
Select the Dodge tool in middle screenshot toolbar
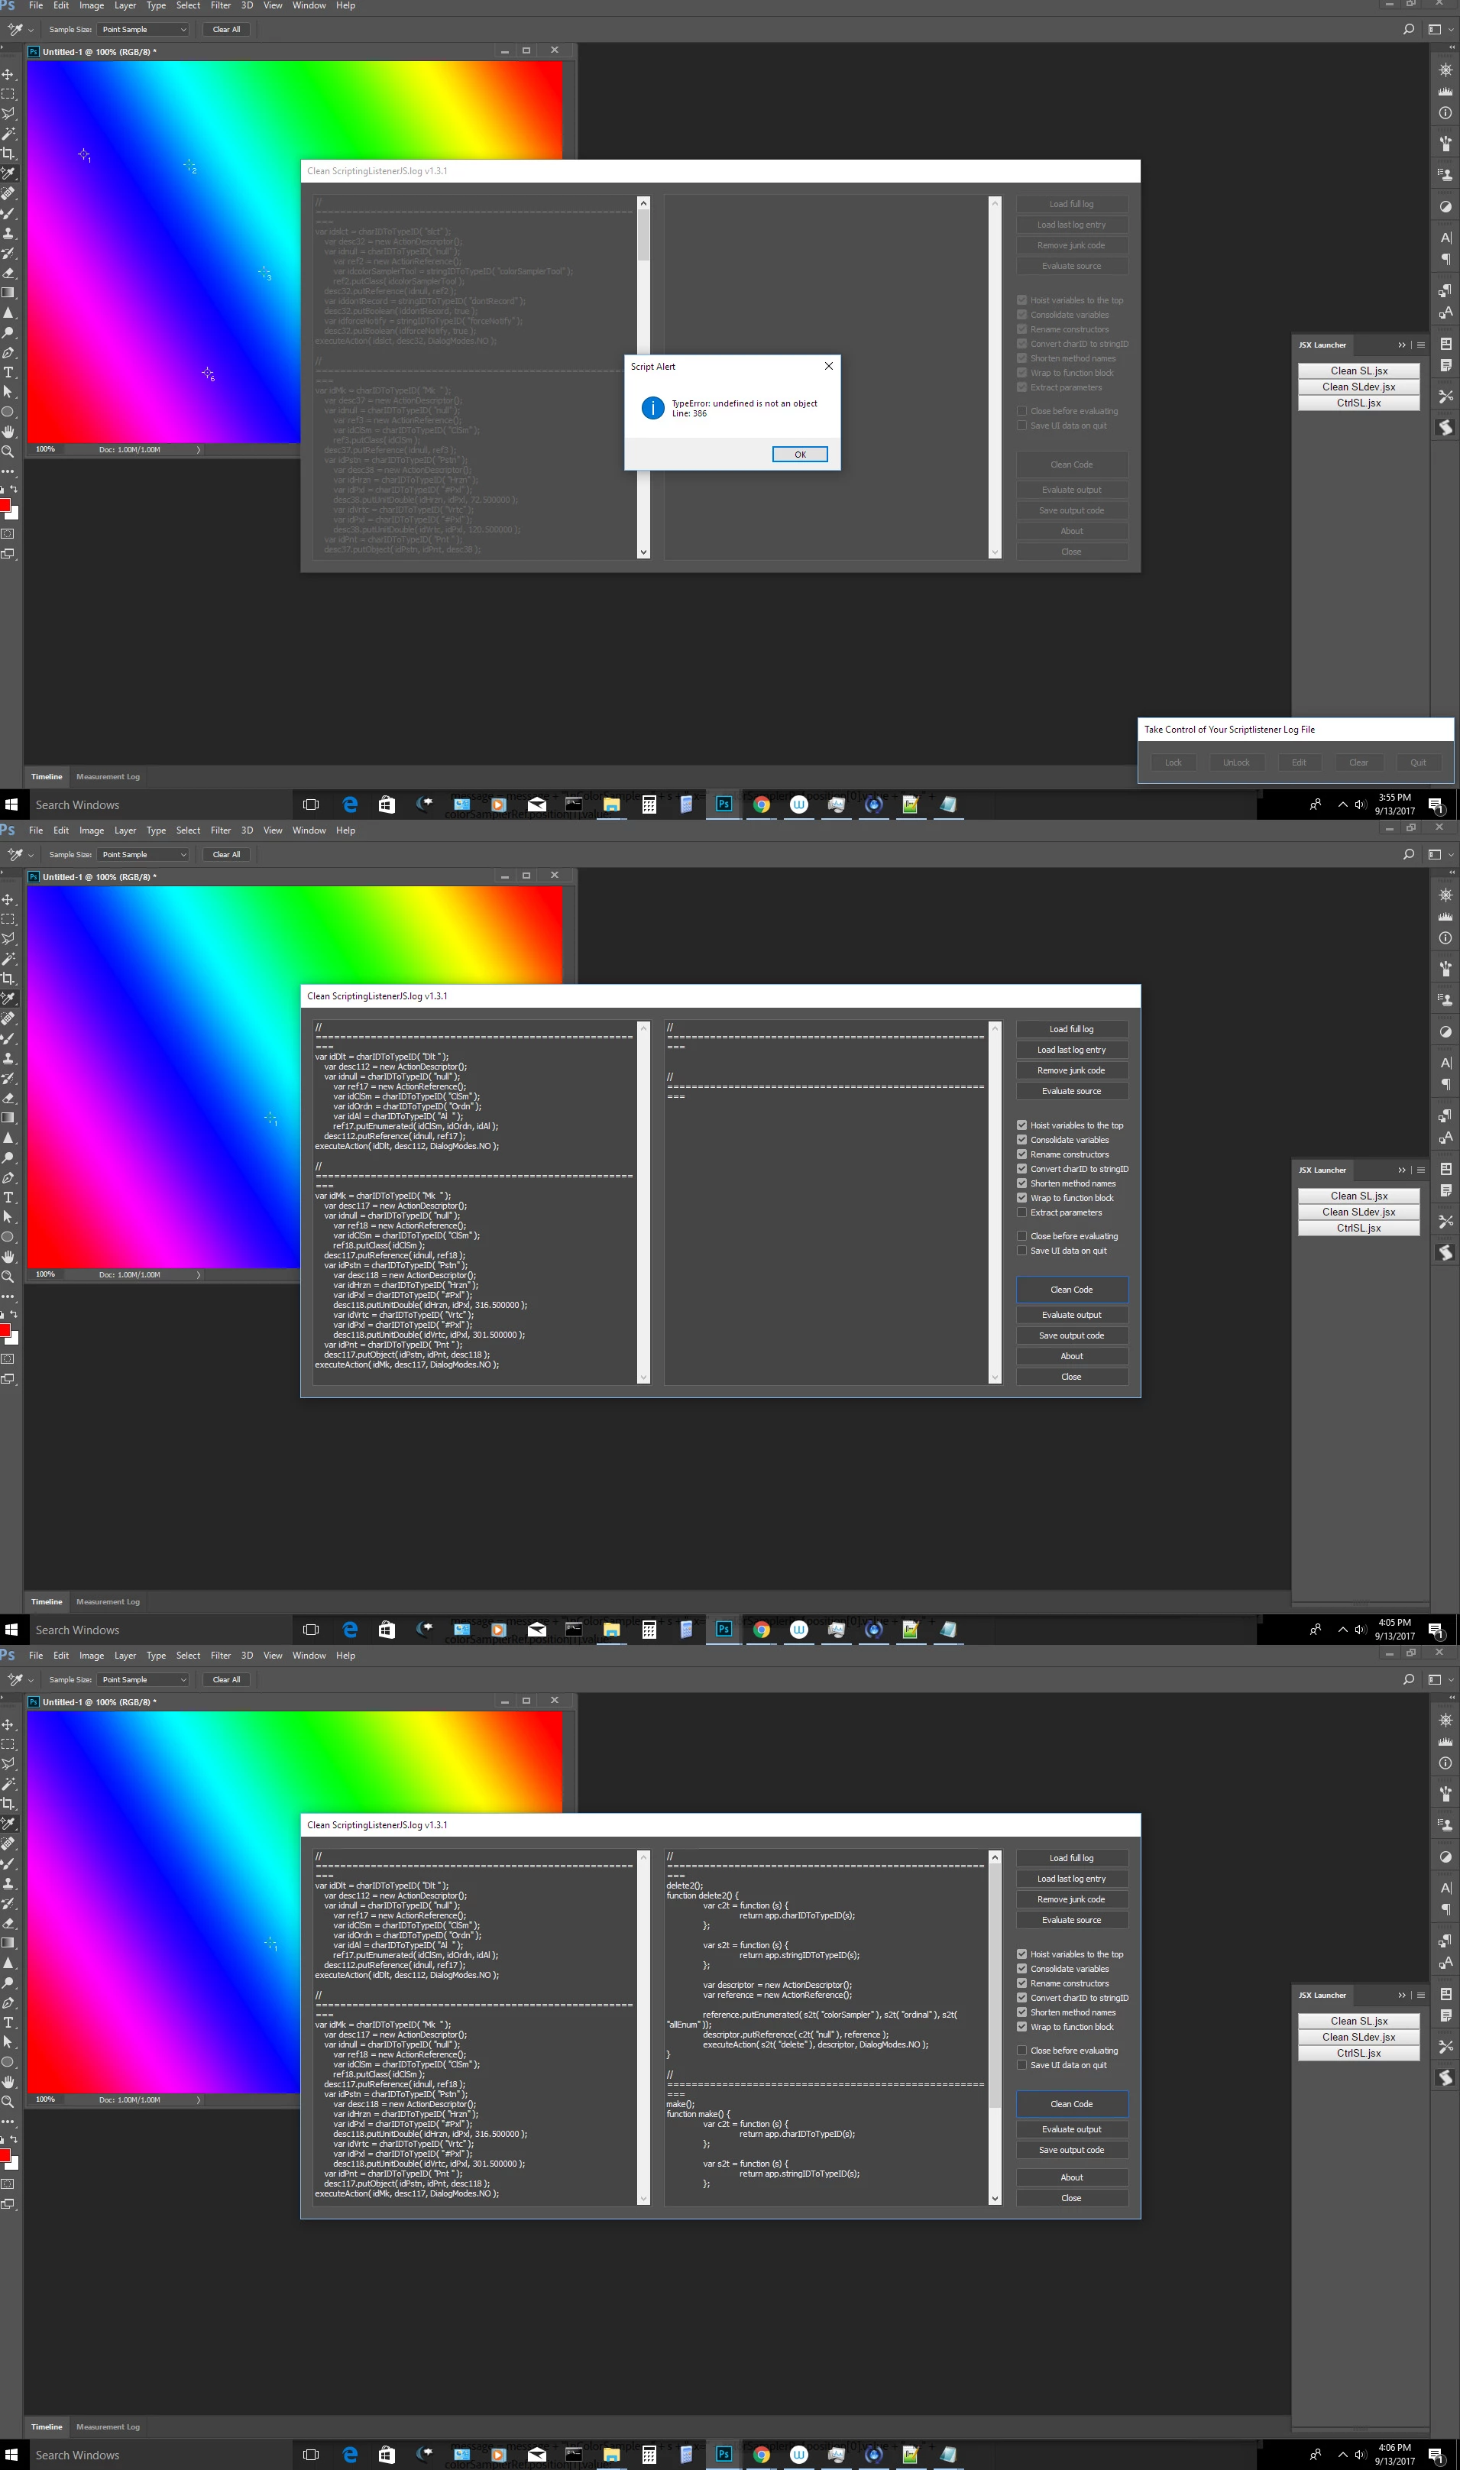click(x=8, y=1157)
